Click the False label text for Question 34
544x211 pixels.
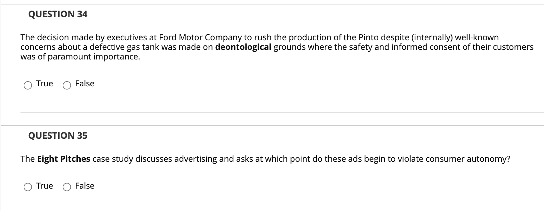pos(84,83)
